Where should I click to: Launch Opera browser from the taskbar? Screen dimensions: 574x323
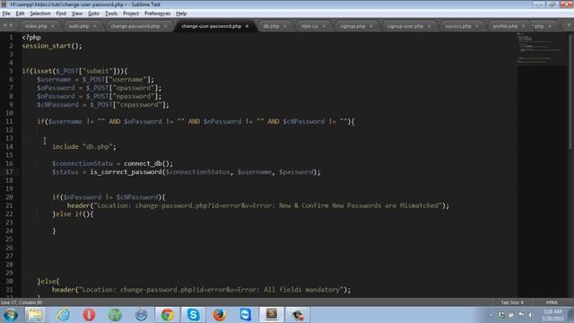[89, 315]
